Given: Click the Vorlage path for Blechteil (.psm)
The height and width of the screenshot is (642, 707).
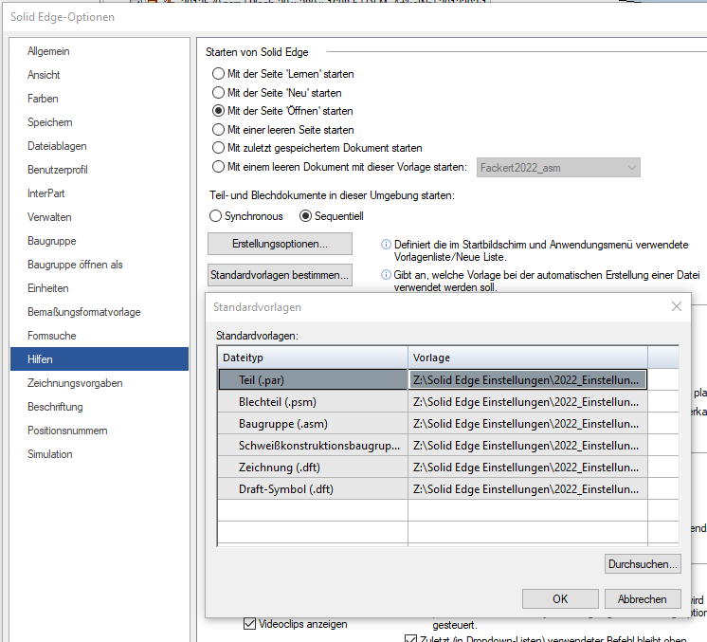Looking at the screenshot, I should click(528, 401).
